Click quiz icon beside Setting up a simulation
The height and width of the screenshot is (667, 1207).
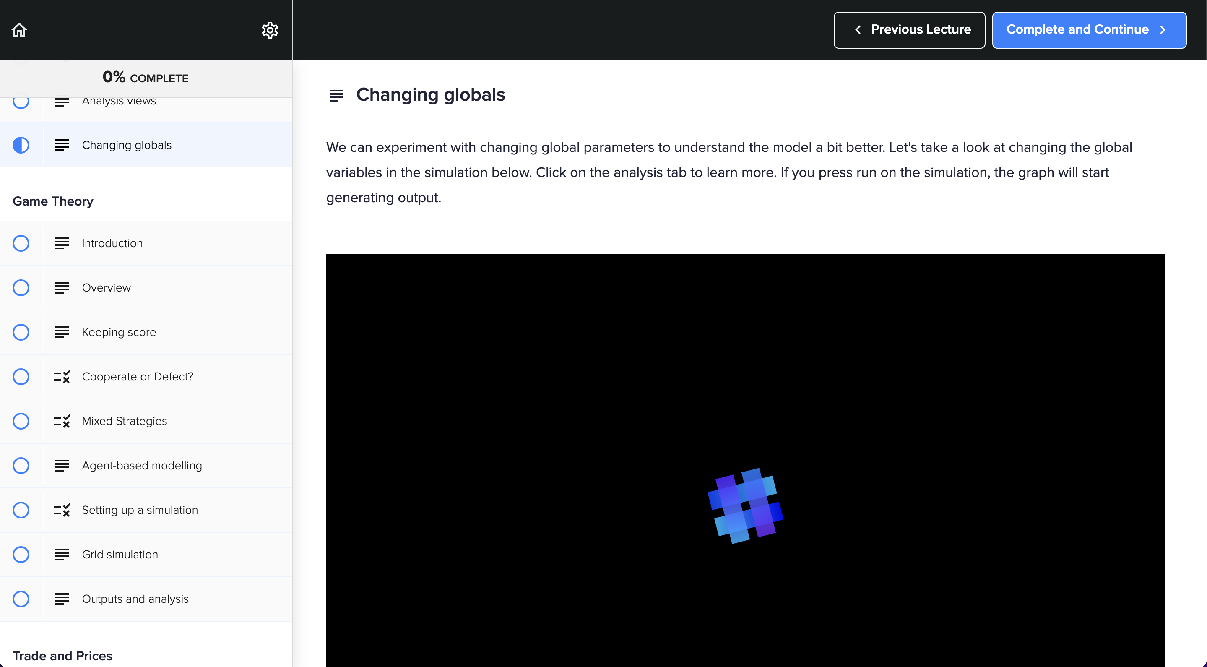[61, 510]
